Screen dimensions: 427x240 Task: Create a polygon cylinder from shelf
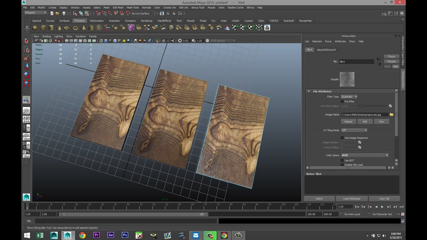click(x=51, y=28)
